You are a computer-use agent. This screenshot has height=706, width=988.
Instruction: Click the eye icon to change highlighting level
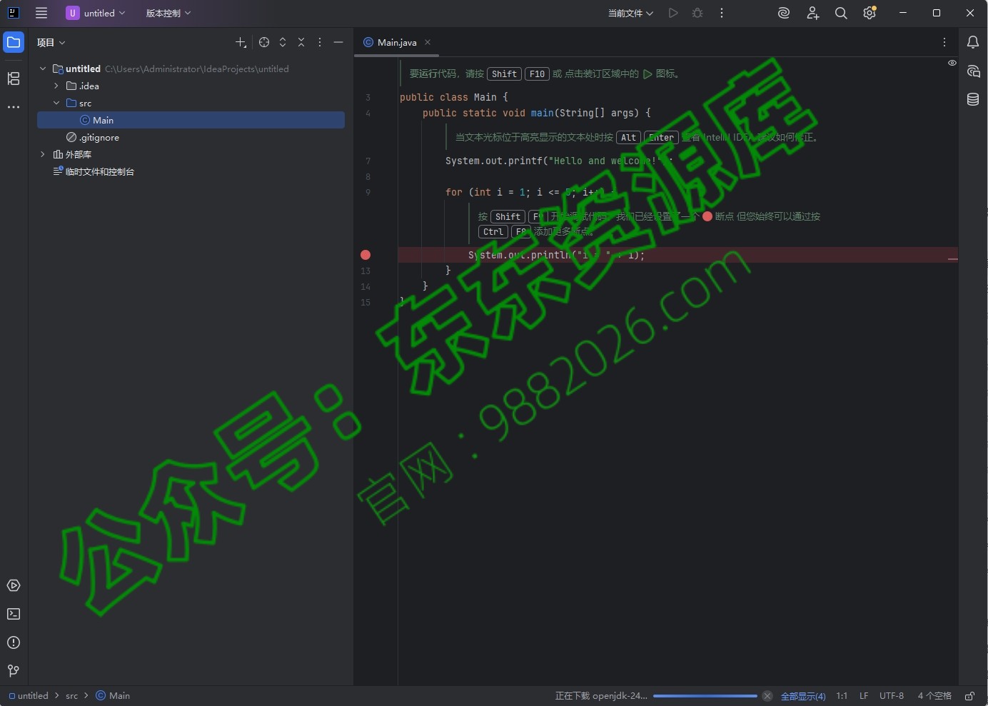[953, 64]
